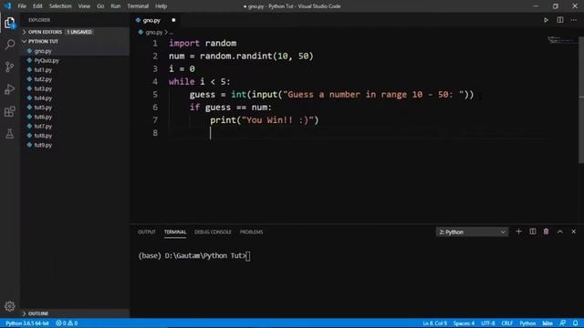Switch to the Output panel tab
The height and width of the screenshot is (328, 584).
(x=147, y=231)
